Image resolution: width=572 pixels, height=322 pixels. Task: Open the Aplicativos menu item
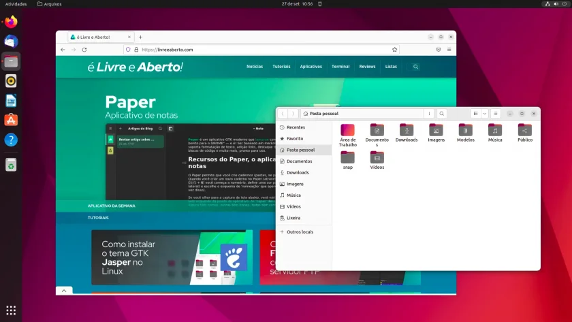pyautogui.click(x=311, y=67)
